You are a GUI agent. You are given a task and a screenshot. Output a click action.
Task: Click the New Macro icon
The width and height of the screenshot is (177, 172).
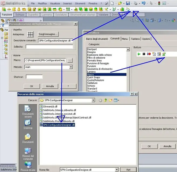(154, 54)
